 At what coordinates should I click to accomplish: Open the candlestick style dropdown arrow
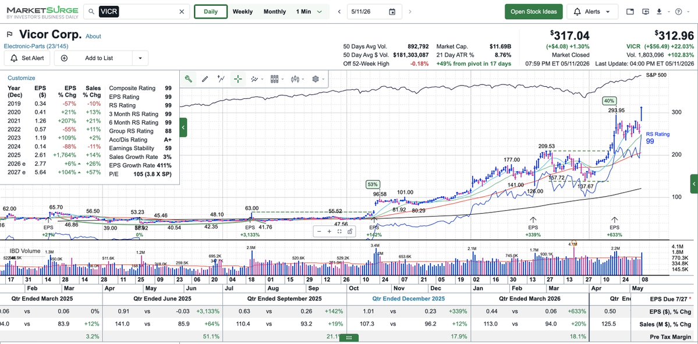point(303,80)
